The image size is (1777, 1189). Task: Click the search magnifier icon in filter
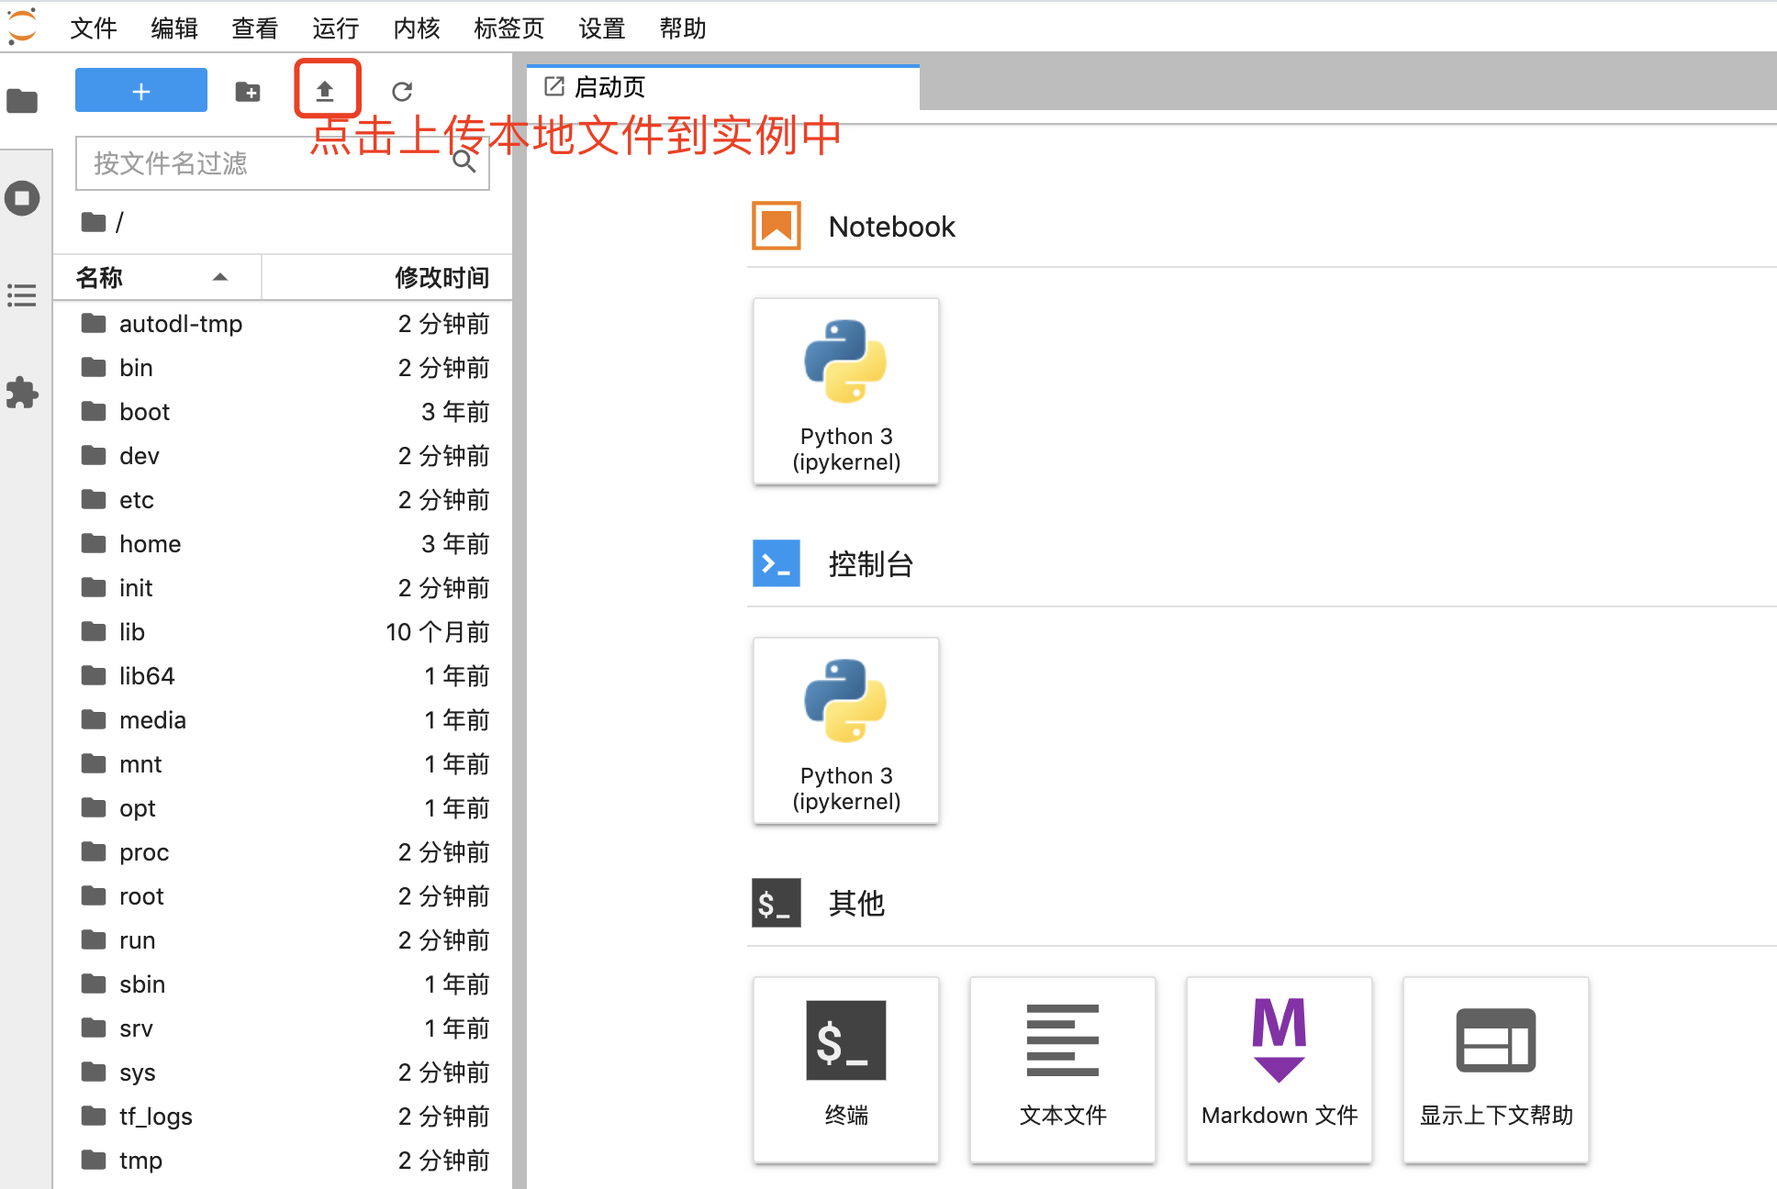coord(464,162)
